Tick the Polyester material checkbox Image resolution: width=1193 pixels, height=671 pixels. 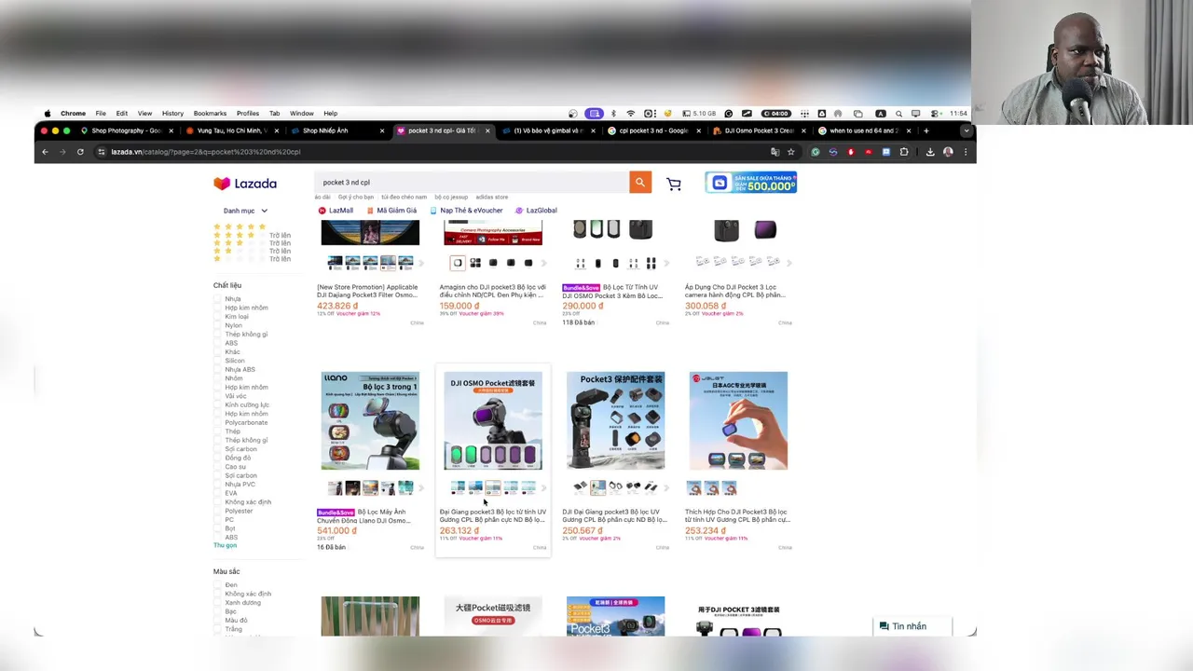click(x=218, y=511)
